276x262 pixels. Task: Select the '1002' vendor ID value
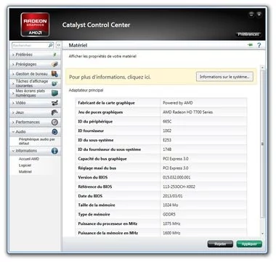(x=167, y=131)
